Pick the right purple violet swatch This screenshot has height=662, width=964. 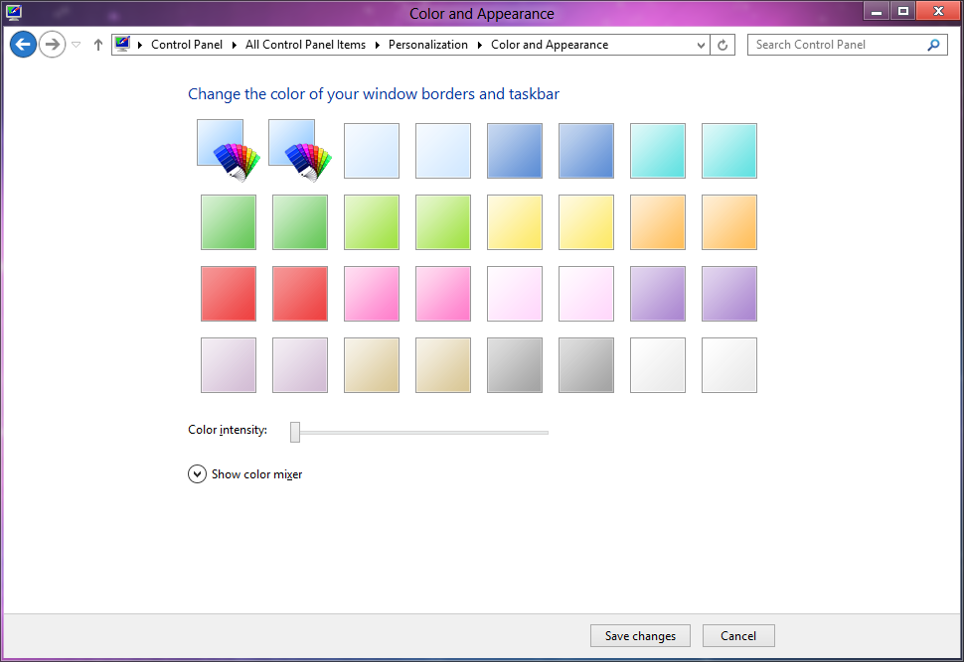pyautogui.click(x=729, y=294)
